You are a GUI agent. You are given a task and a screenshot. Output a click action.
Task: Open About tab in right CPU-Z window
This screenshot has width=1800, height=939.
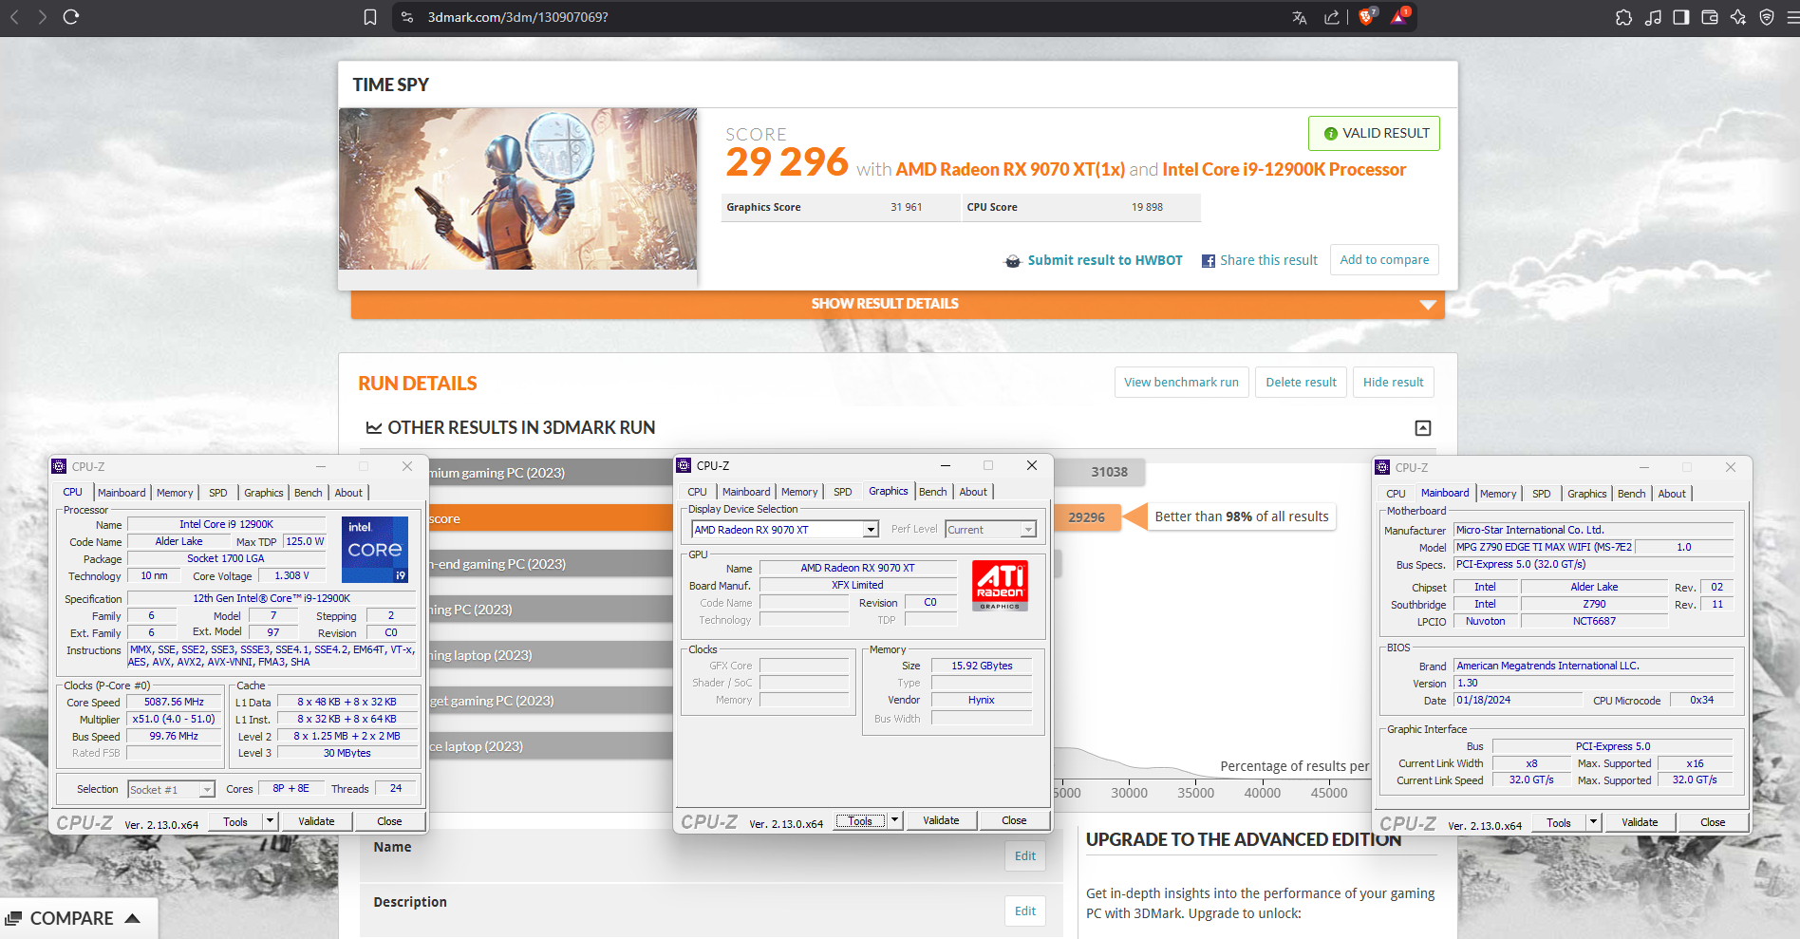pyautogui.click(x=1672, y=494)
